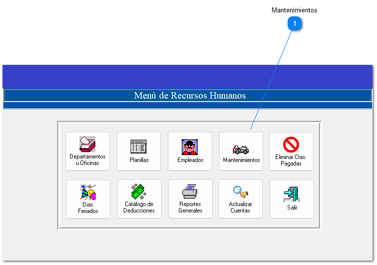Click the blue numbered callout marker 1
Viewport: 377px width, 265px height.
[x=295, y=24]
